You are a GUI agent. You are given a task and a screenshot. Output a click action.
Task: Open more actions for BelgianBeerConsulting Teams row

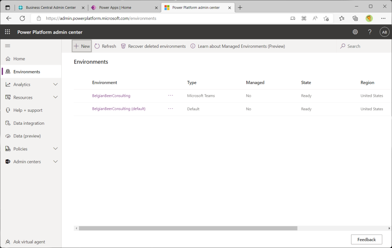click(170, 96)
